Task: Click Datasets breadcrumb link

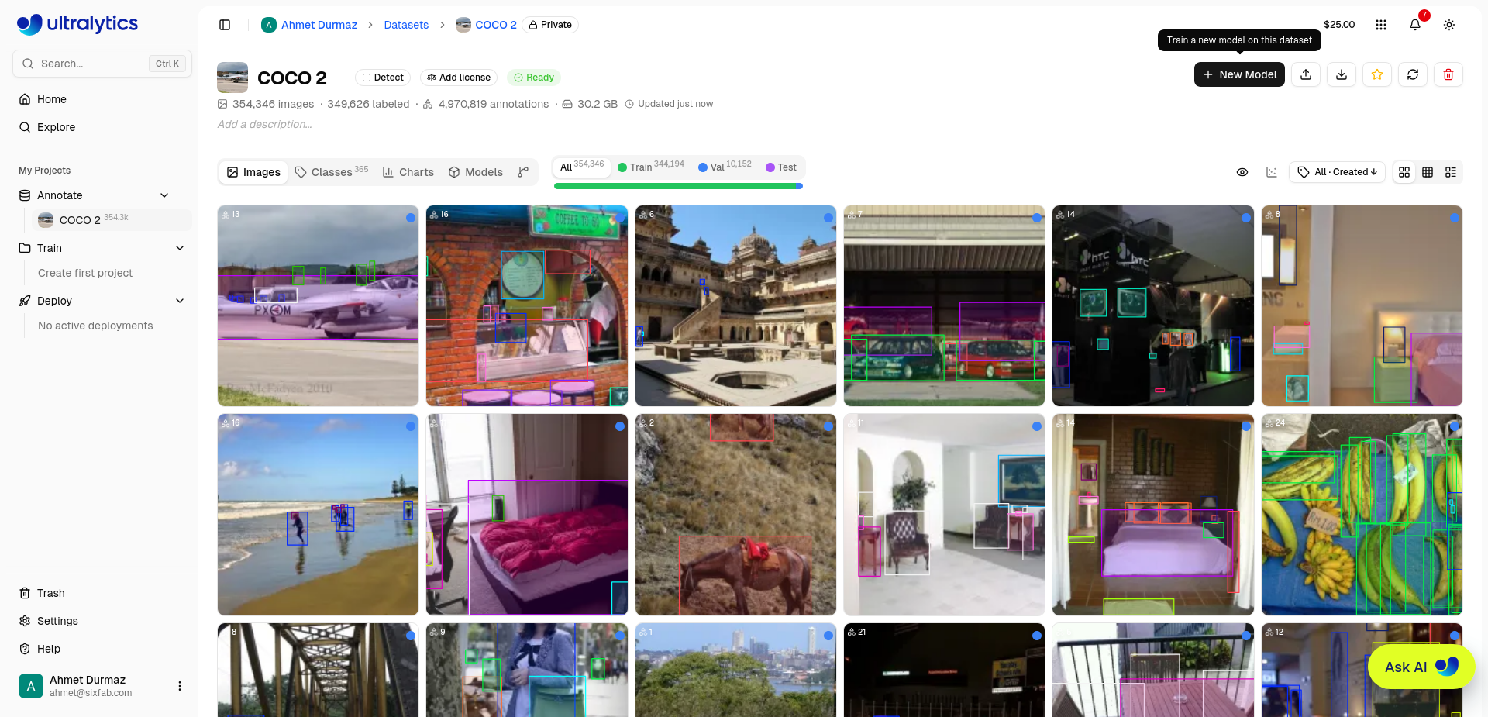Action: [x=406, y=25]
